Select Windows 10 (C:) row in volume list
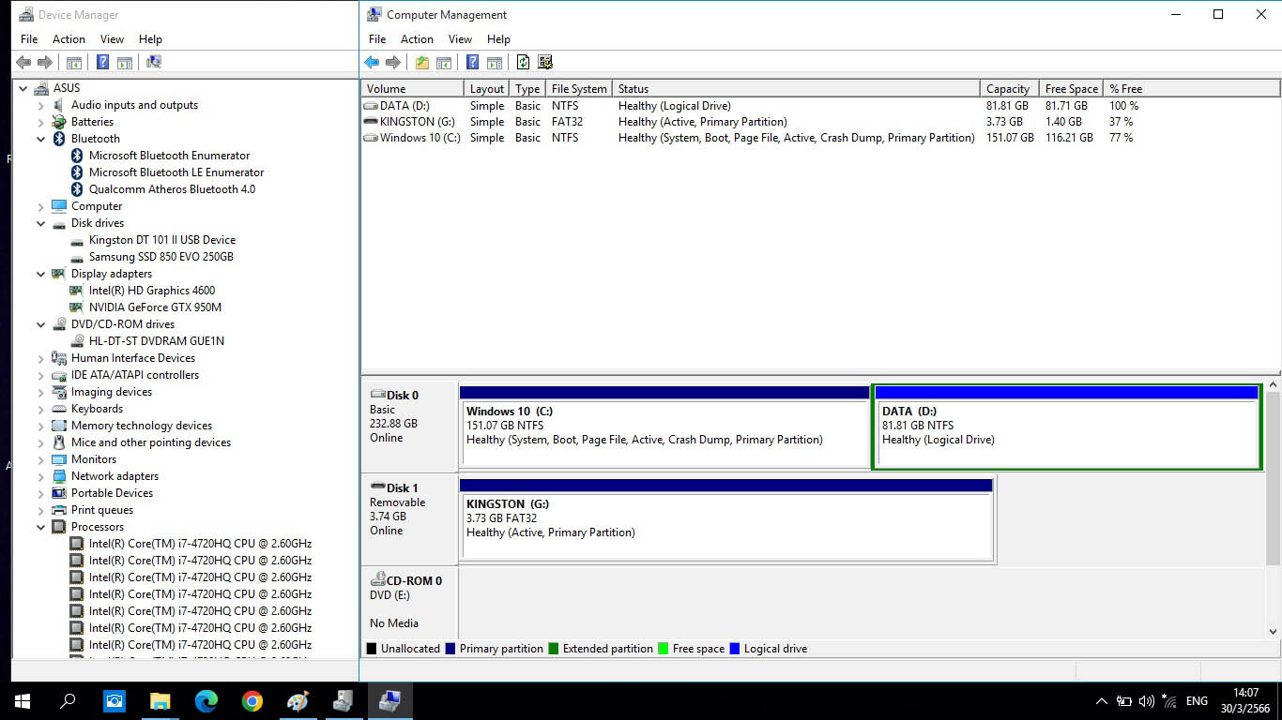Image resolution: width=1282 pixels, height=720 pixels. pyautogui.click(x=820, y=138)
